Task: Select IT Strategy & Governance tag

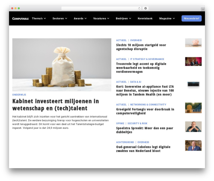Action: click(147, 59)
